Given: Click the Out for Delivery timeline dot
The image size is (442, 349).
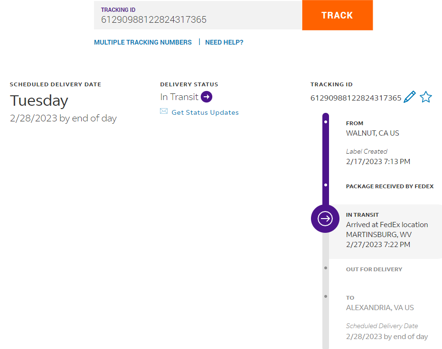Looking at the screenshot, I should point(326,268).
